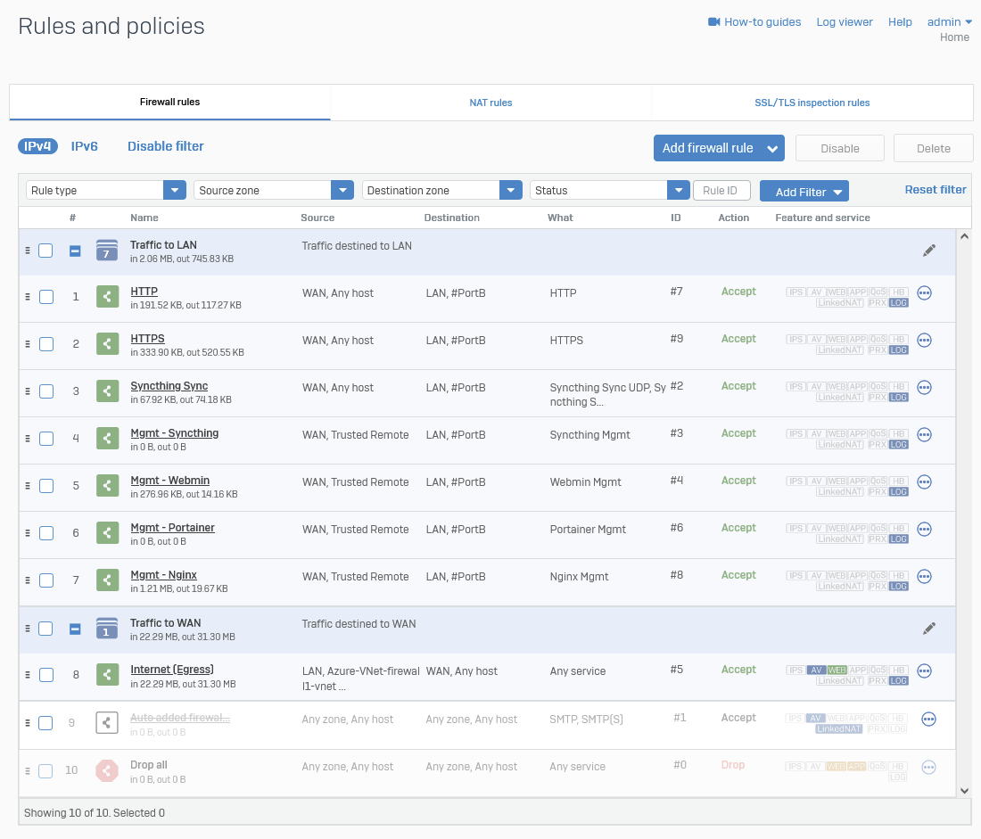Select the checkbox for Mgmt - Nginx rule
This screenshot has width=981, height=839.
(46, 580)
